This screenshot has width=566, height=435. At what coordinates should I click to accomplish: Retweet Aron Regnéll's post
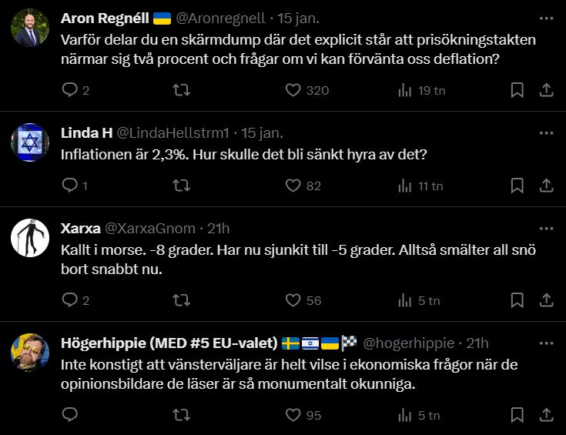point(182,90)
